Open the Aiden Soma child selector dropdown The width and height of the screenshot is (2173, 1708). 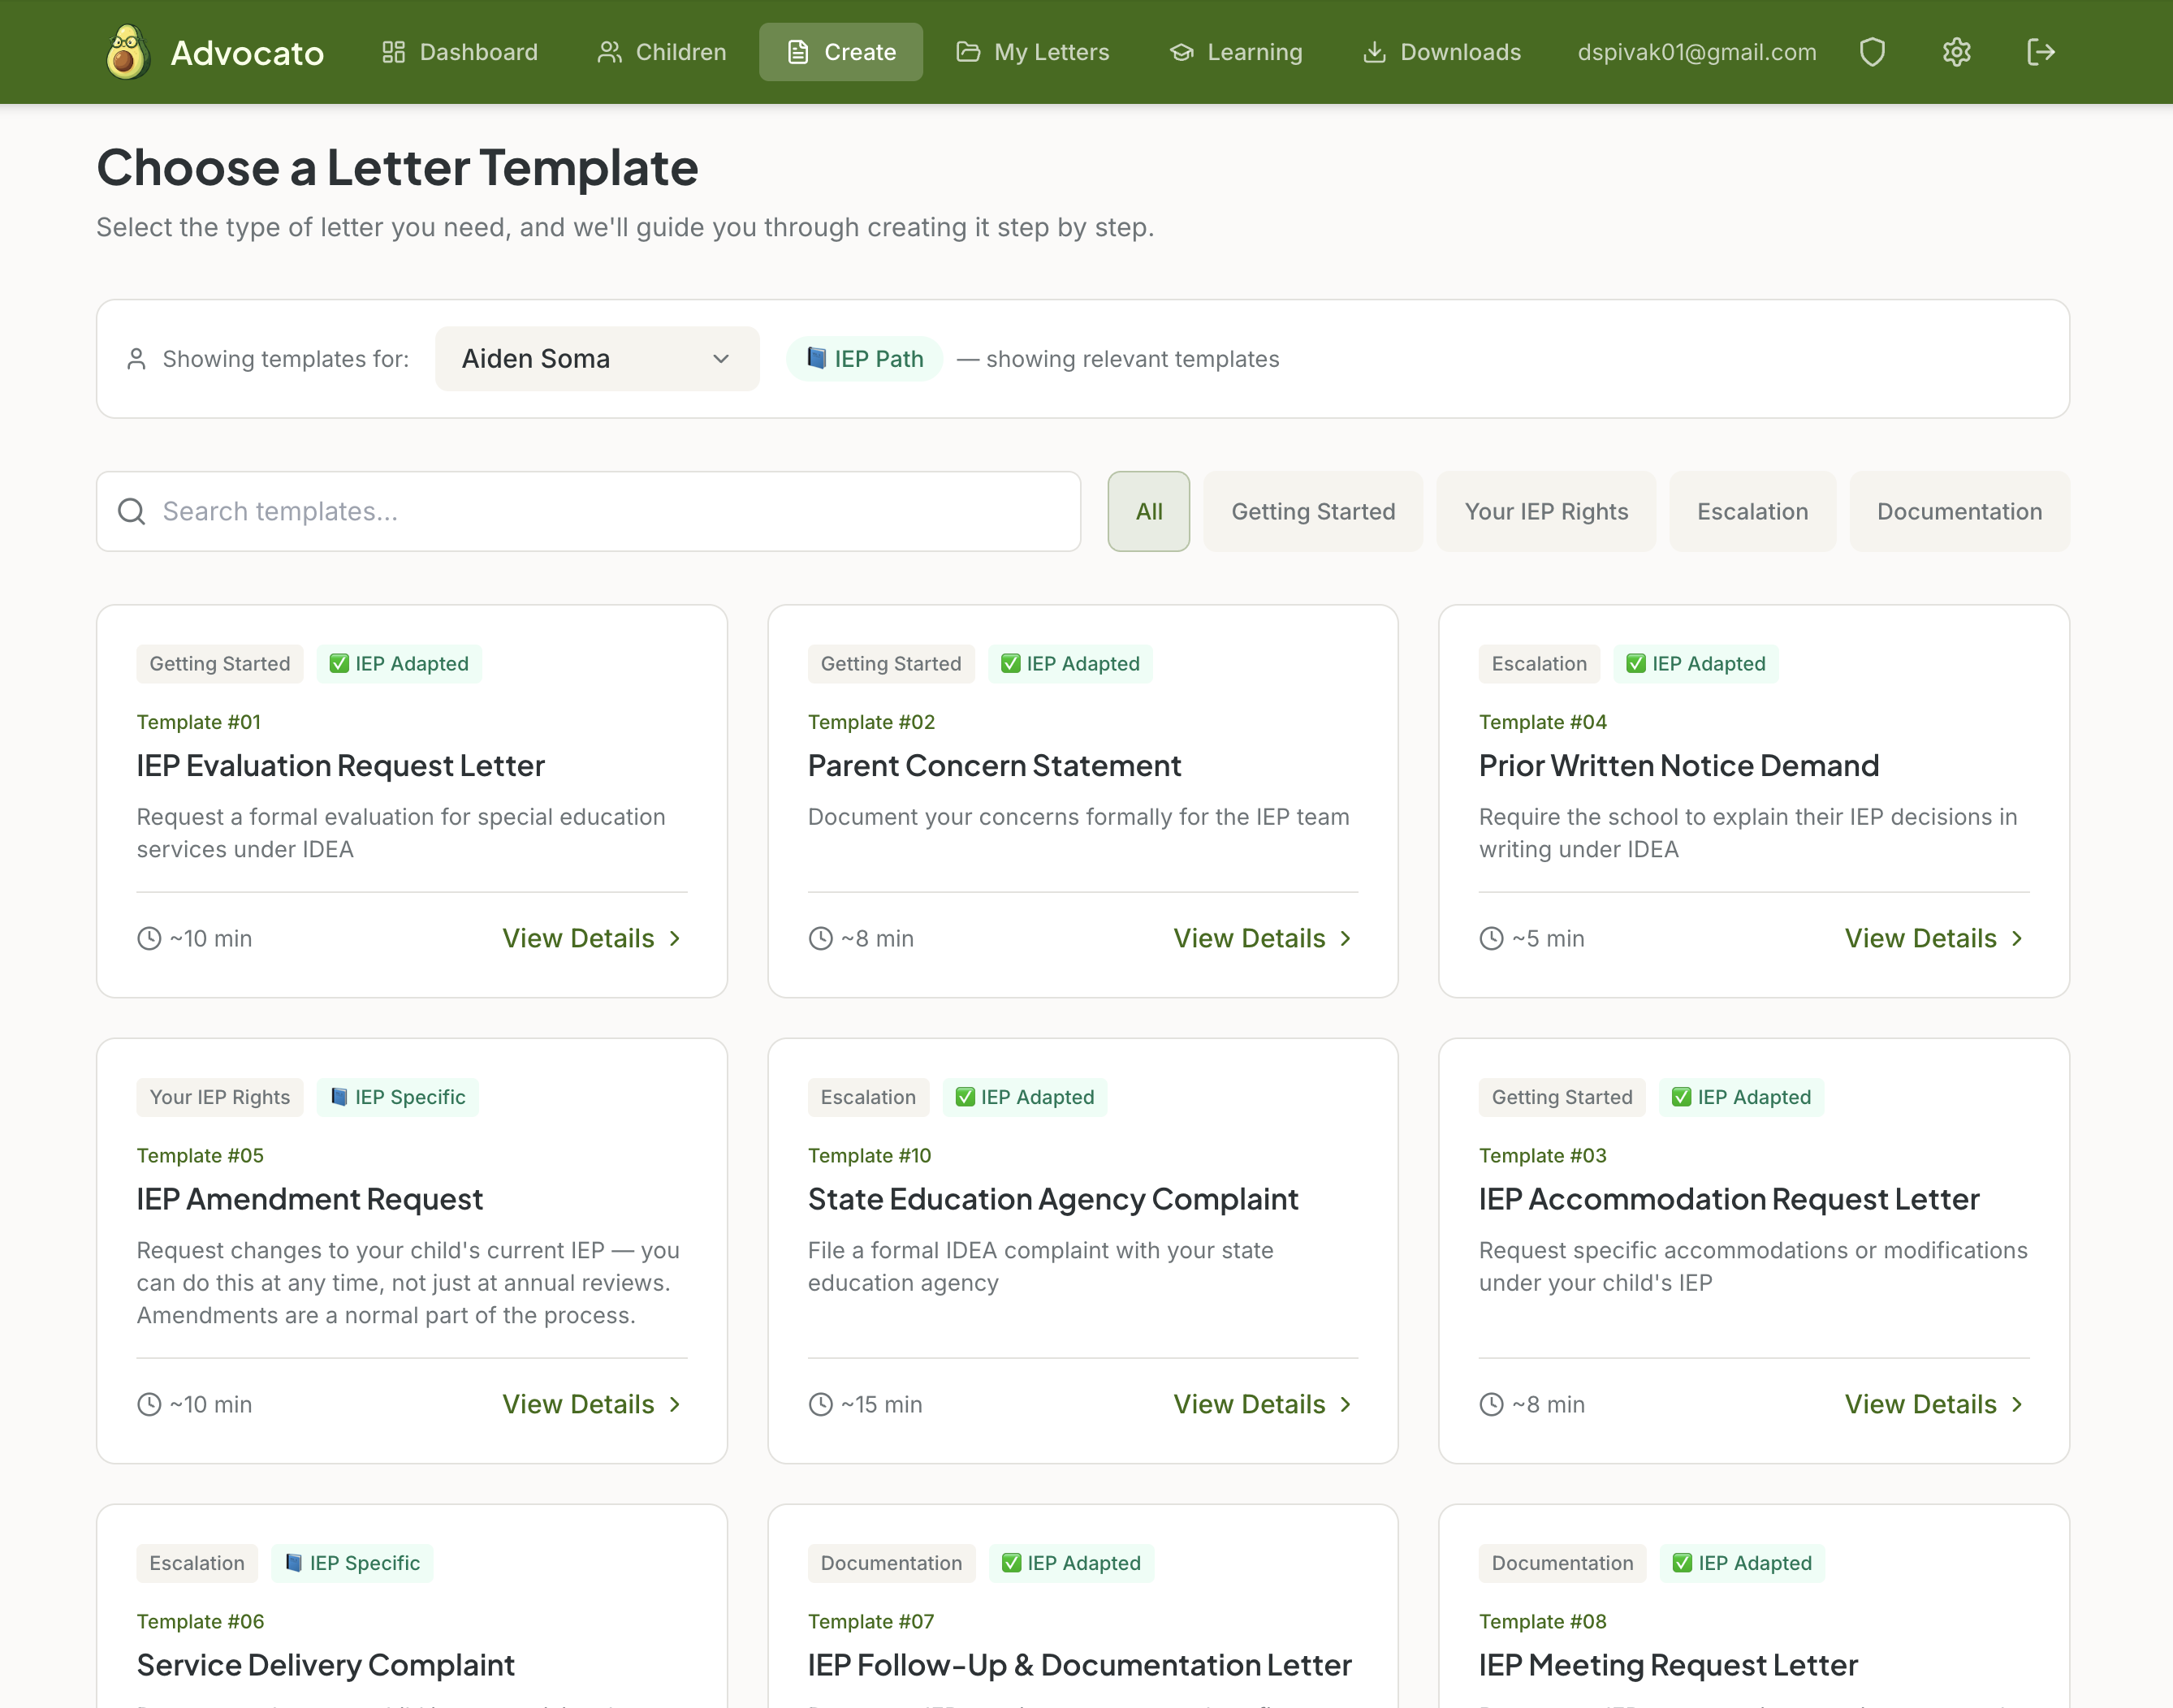click(x=596, y=358)
